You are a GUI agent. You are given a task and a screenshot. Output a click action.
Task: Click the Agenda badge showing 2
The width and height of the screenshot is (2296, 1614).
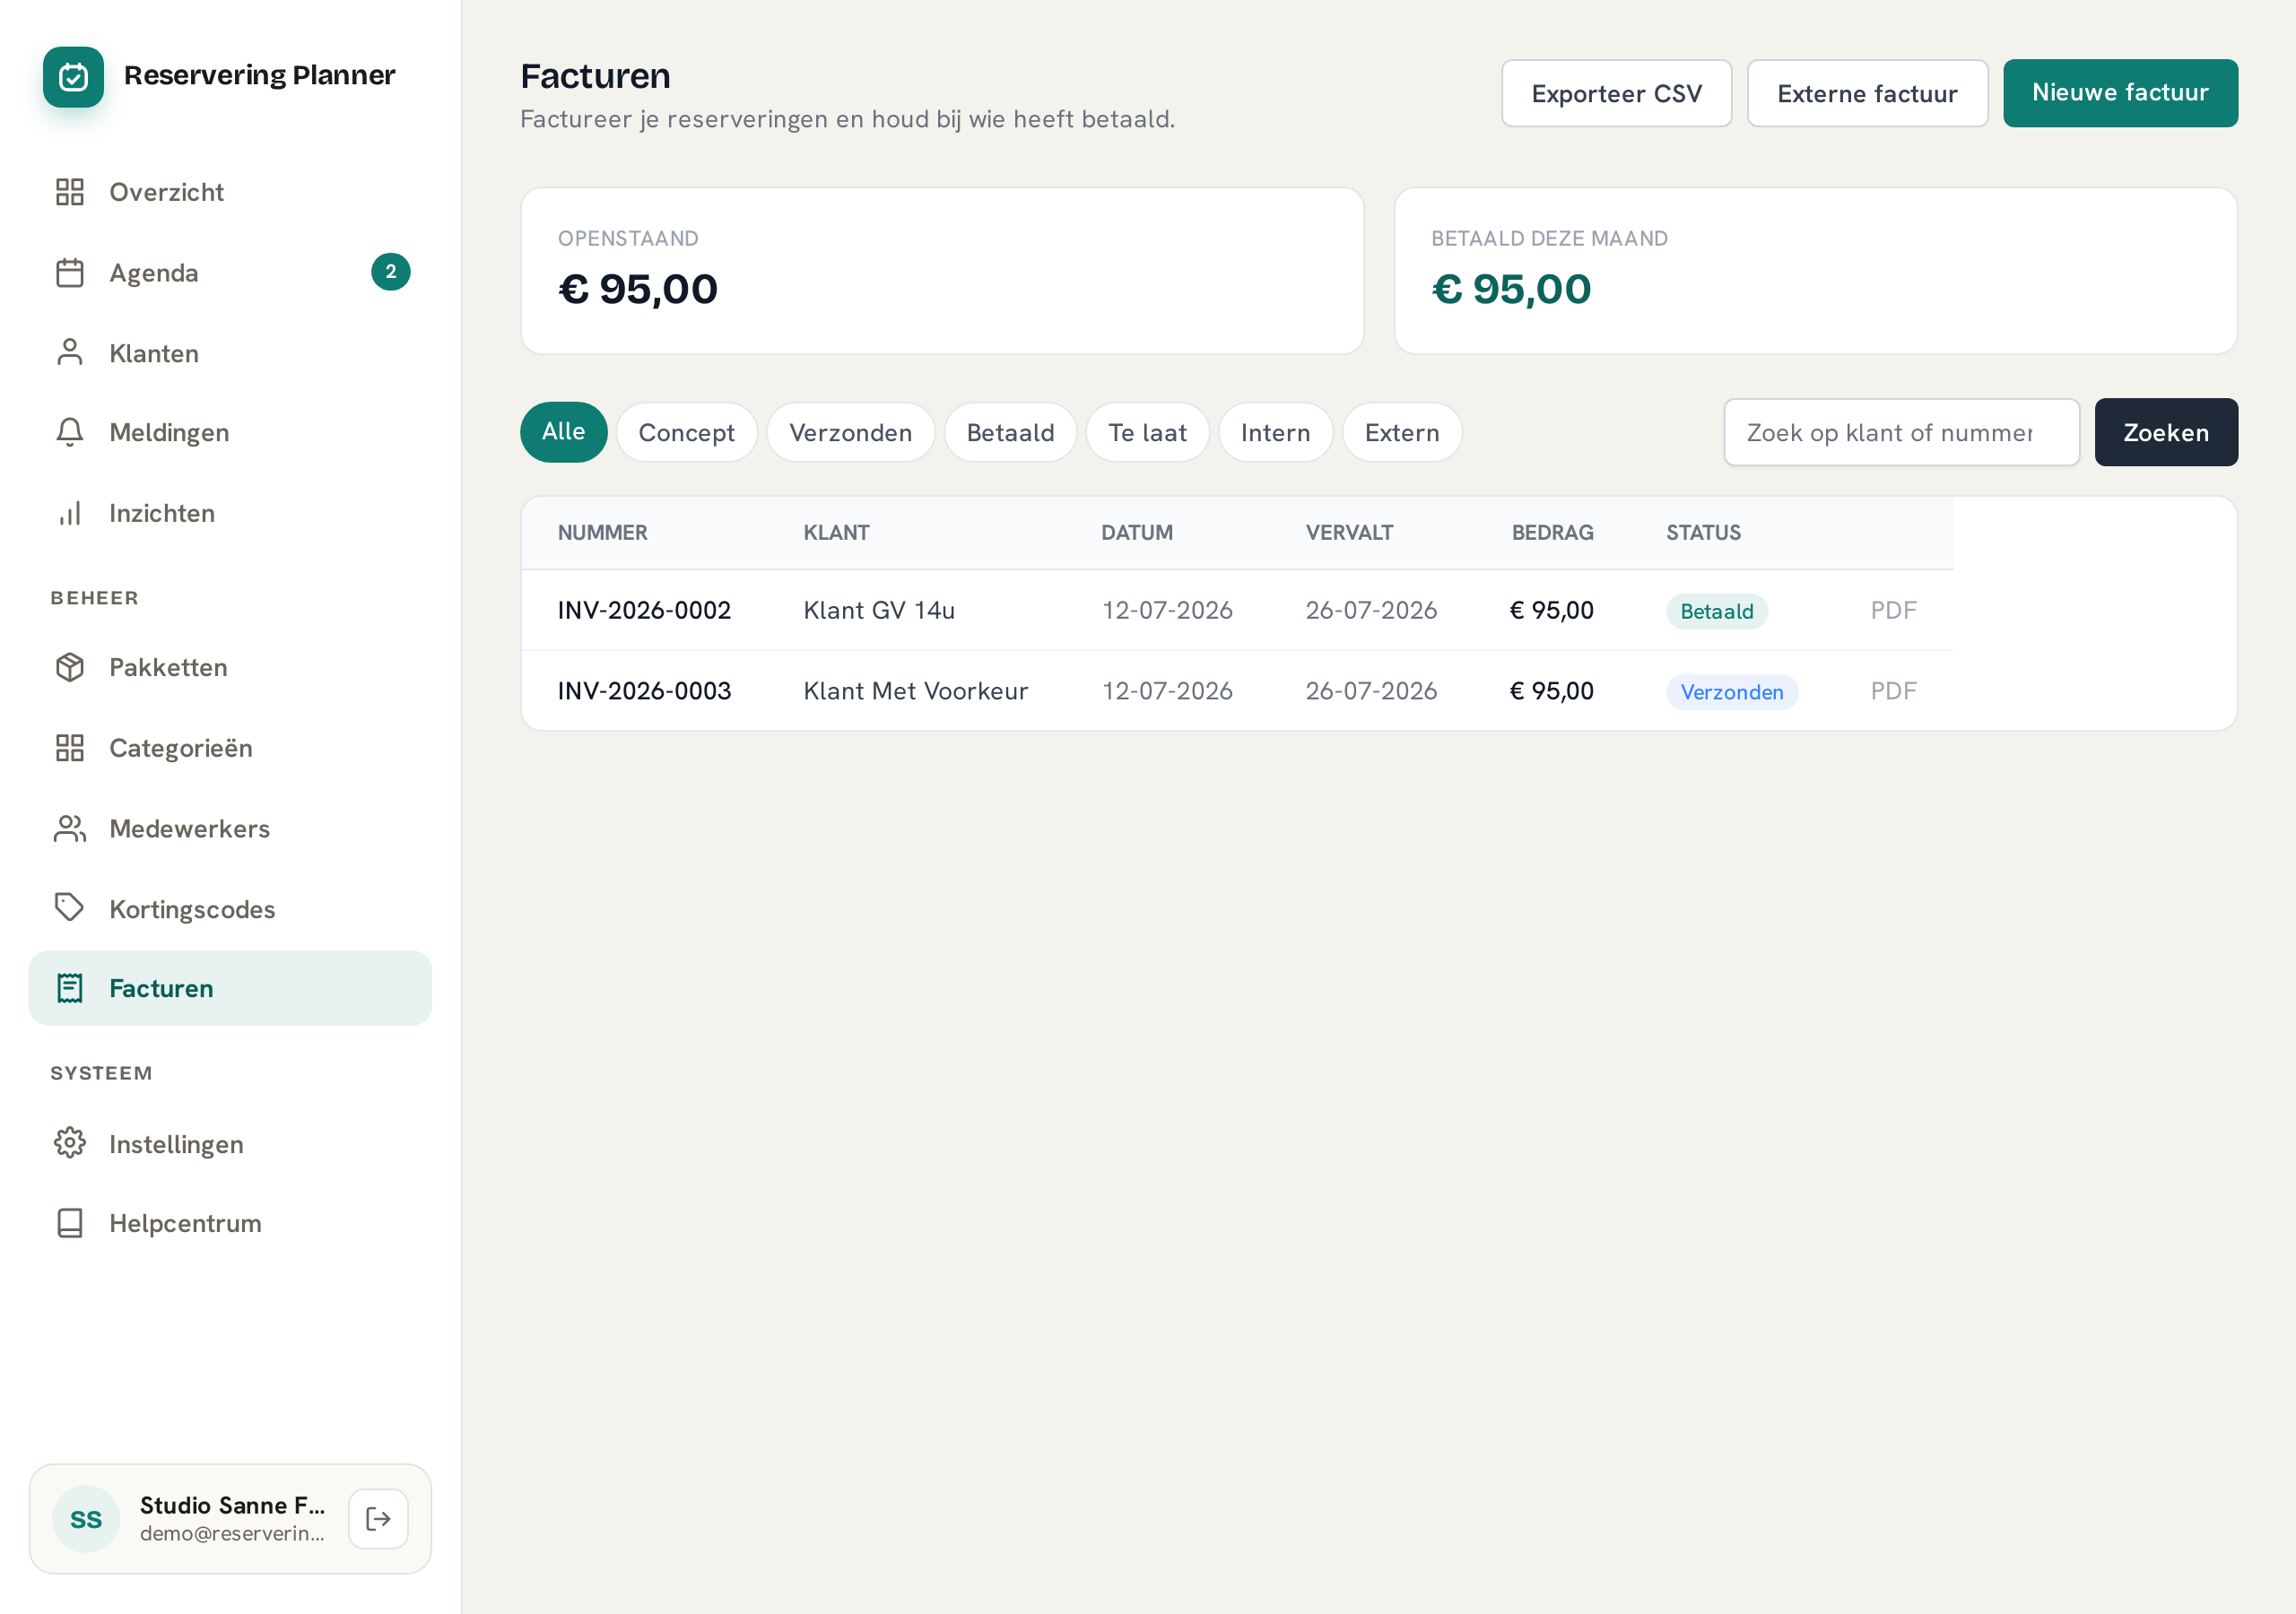coord(391,272)
